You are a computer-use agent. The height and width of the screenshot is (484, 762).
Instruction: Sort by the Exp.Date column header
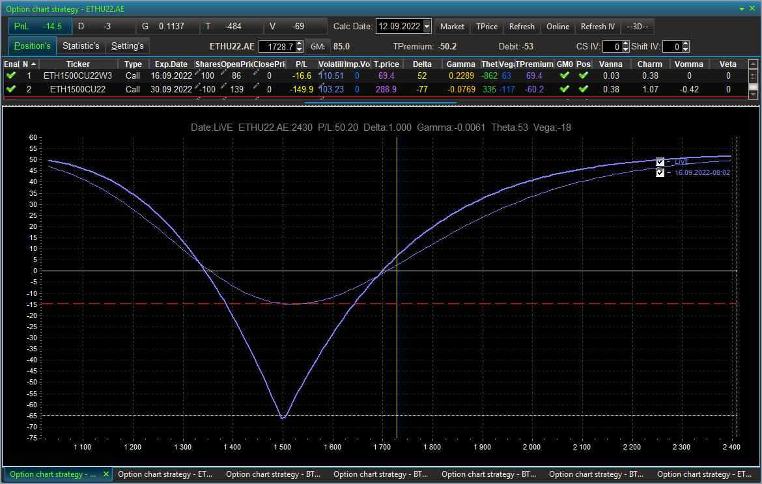(x=171, y=64)
